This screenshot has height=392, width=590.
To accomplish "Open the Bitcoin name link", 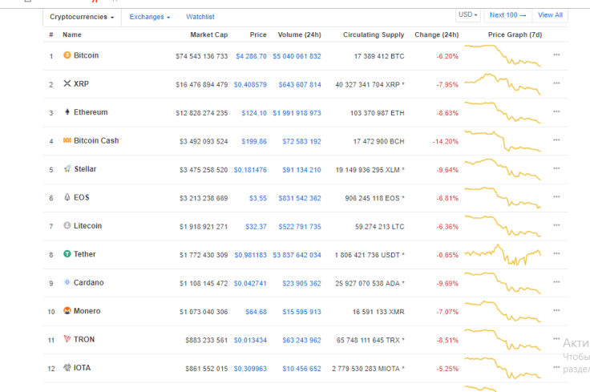I will pos(86,55).
